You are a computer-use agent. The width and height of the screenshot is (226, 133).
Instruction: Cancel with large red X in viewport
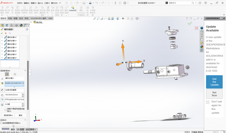(x=196, y=28)
